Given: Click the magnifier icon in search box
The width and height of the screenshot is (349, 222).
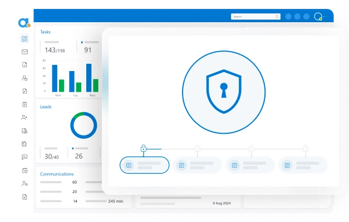Looking at the screenshot, I should [x=277, y=17].
